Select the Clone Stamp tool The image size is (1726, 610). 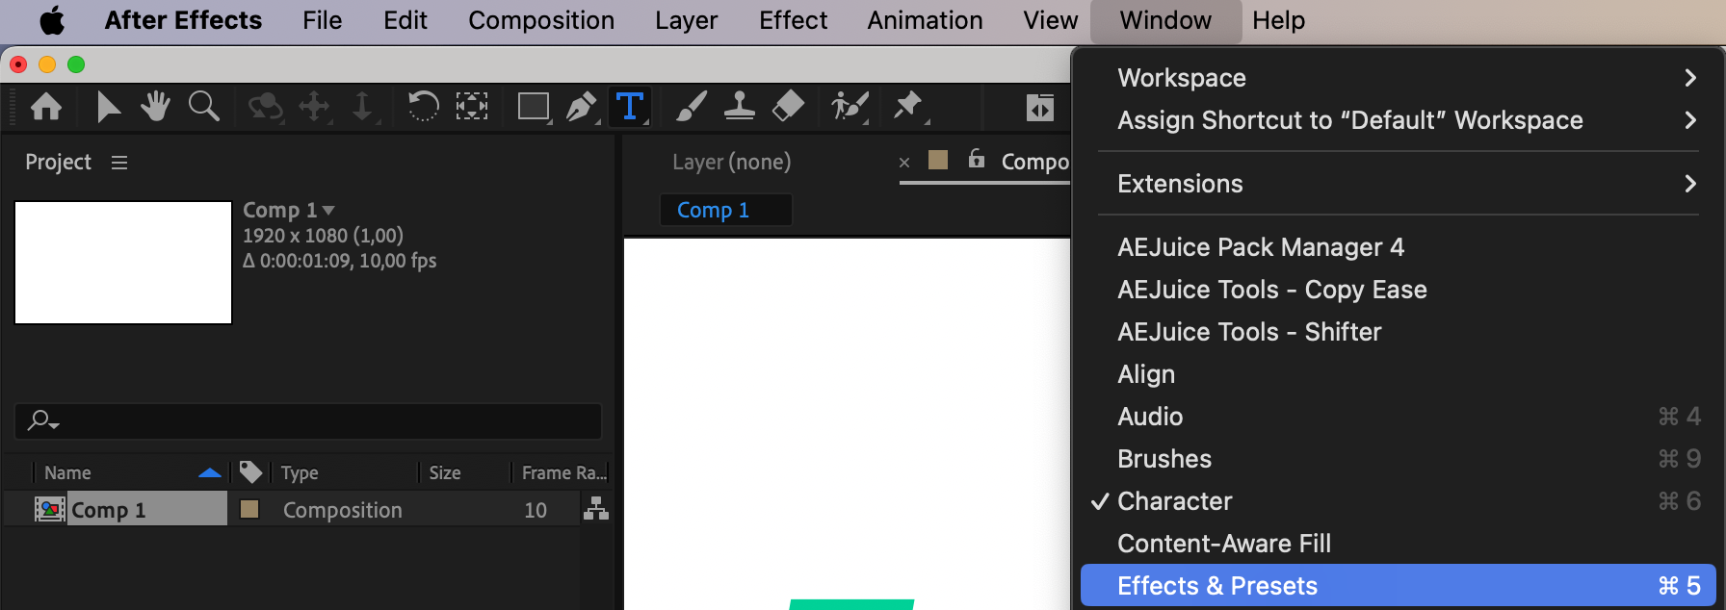pos(739,106)
